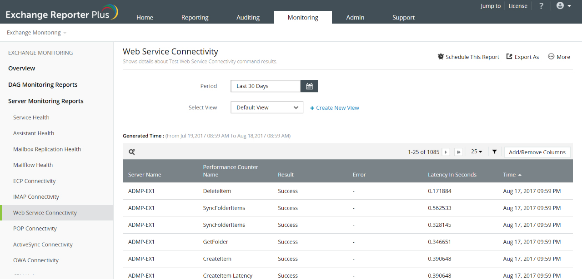Click the table filter funnel icon
The height and width of the screenshot is (279, 582).
494,152
